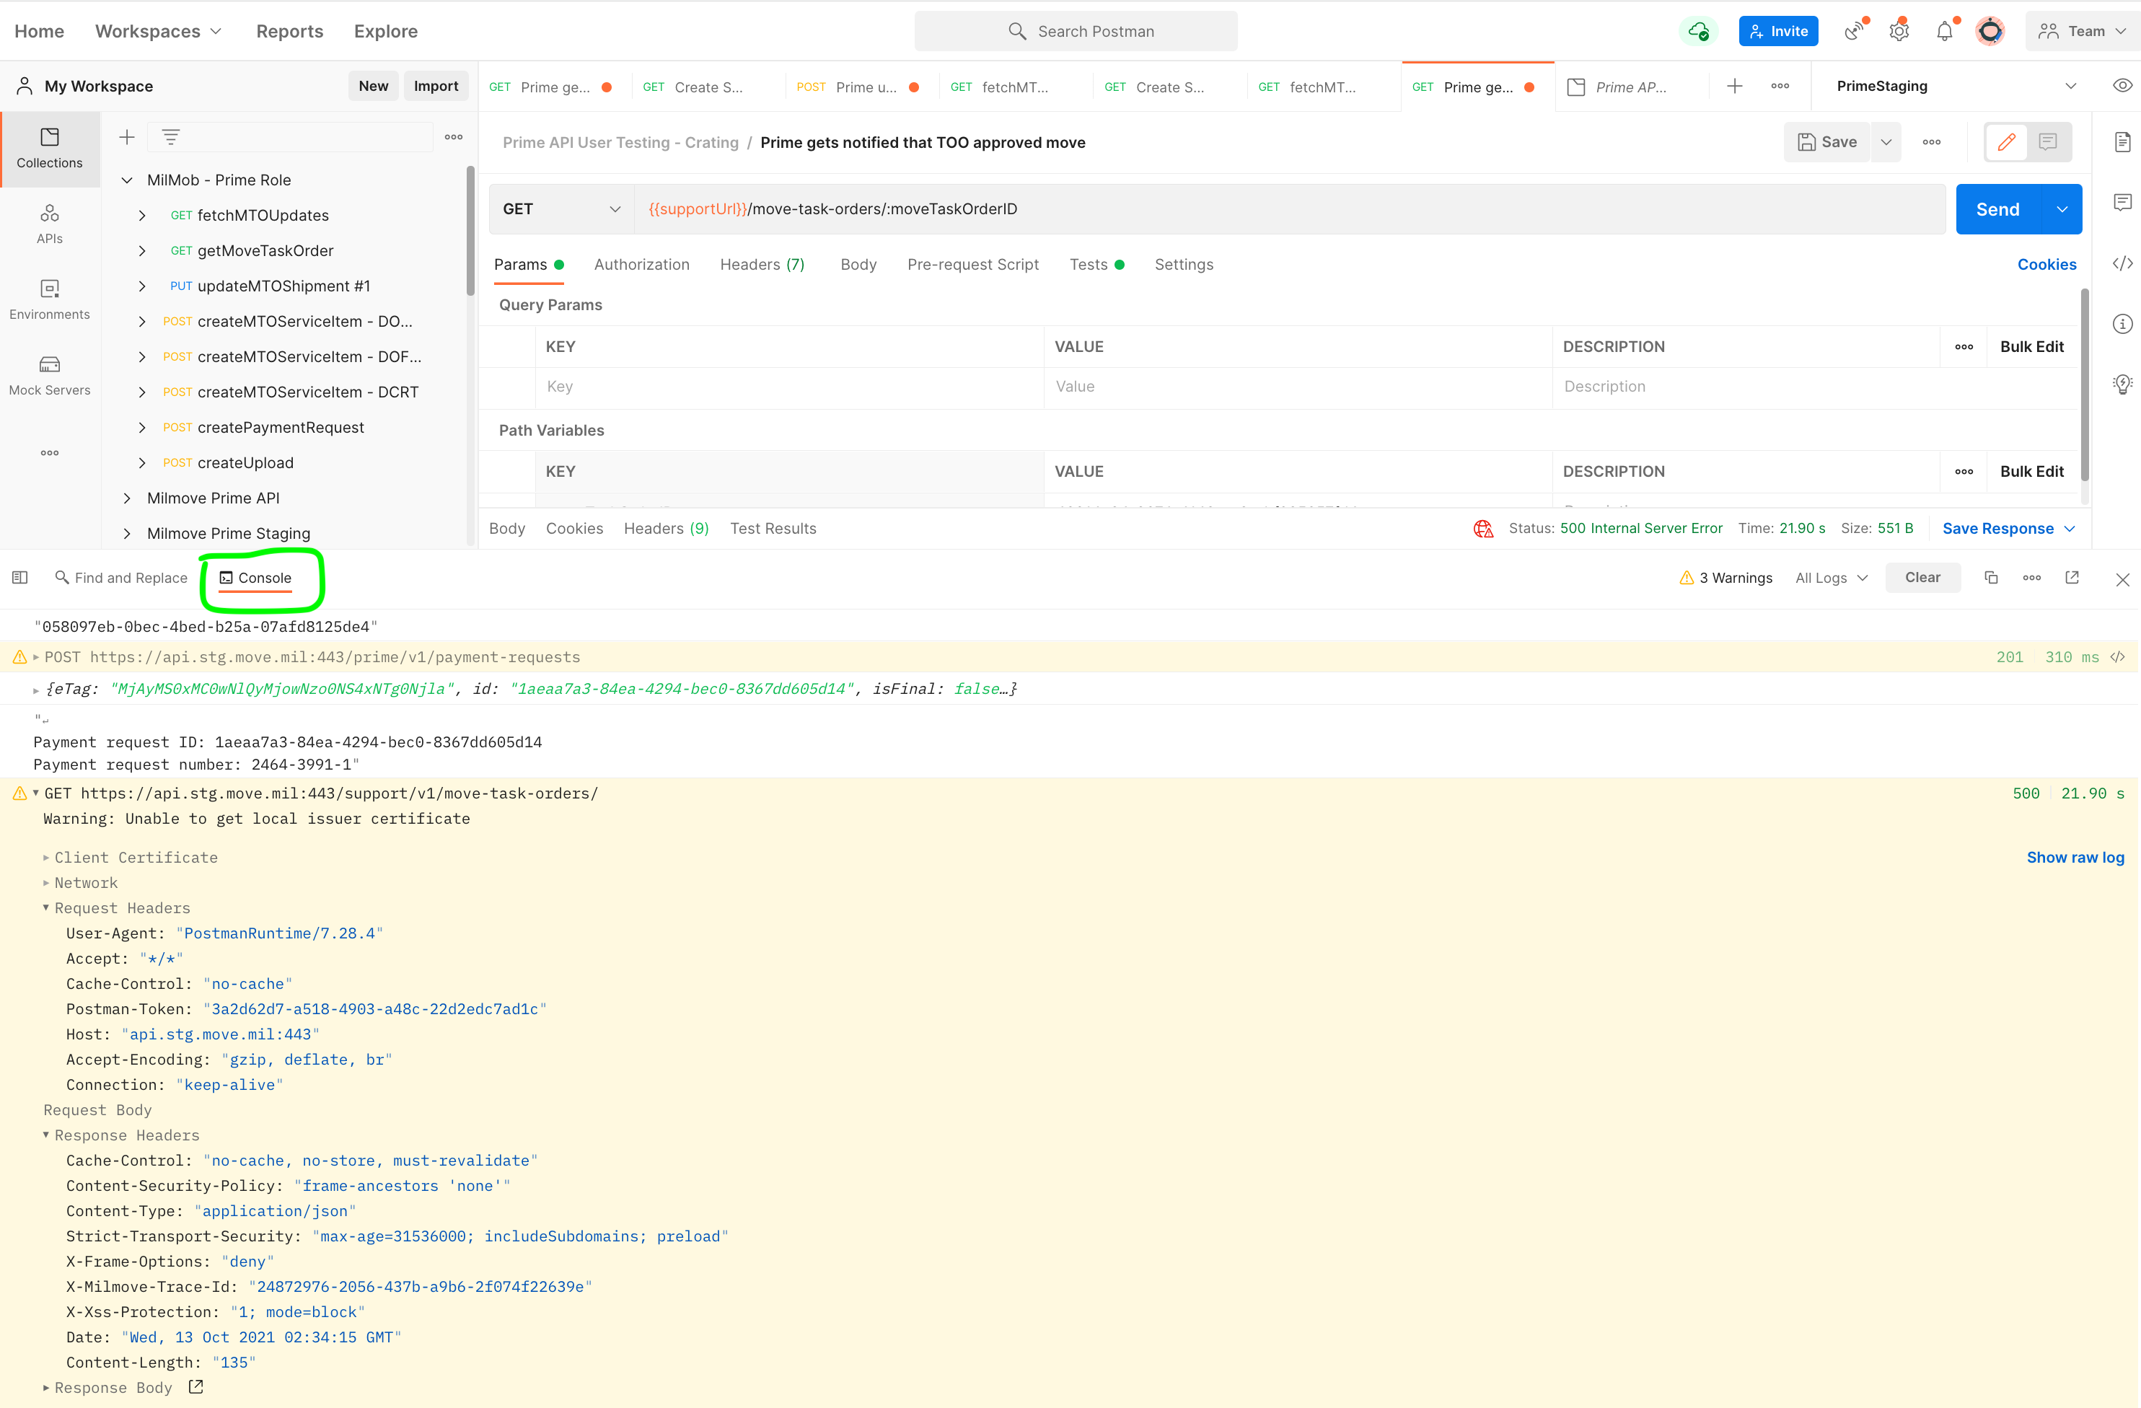Open the All Logs dropdown
Image resolution: width=2141 pixels, height=1408 pixels.
coord(1831,578)
